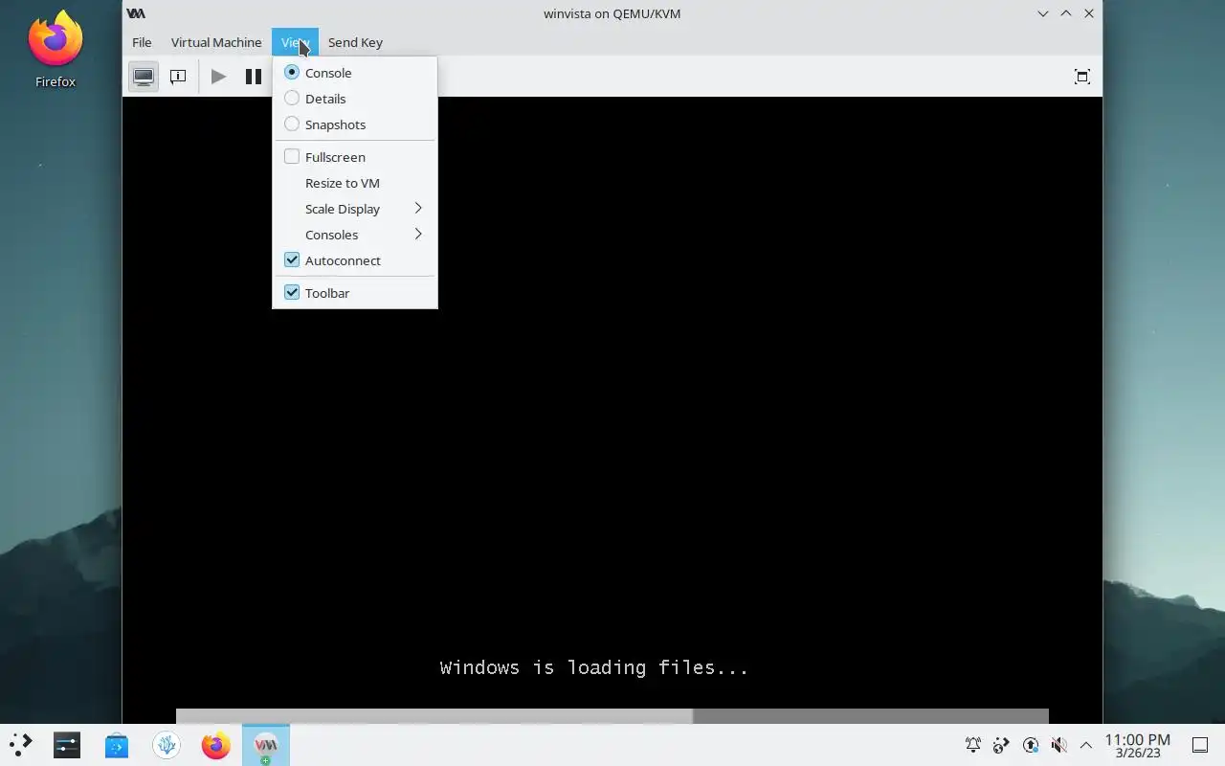Select the Snapshots radio option
This screenshot has width=1225, height=766.
[x=355, y=124]
